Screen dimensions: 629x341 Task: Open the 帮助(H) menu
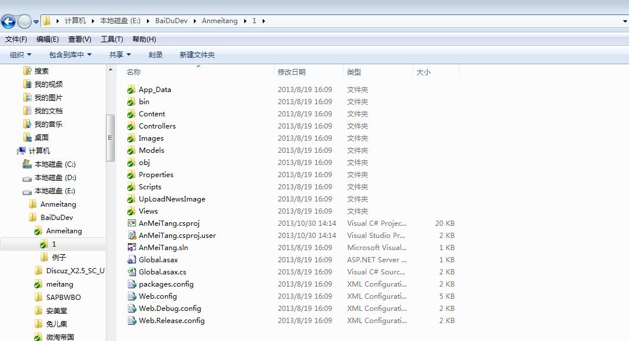pos(144,39)
